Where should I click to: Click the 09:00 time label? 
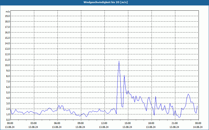tap(80, 123)
